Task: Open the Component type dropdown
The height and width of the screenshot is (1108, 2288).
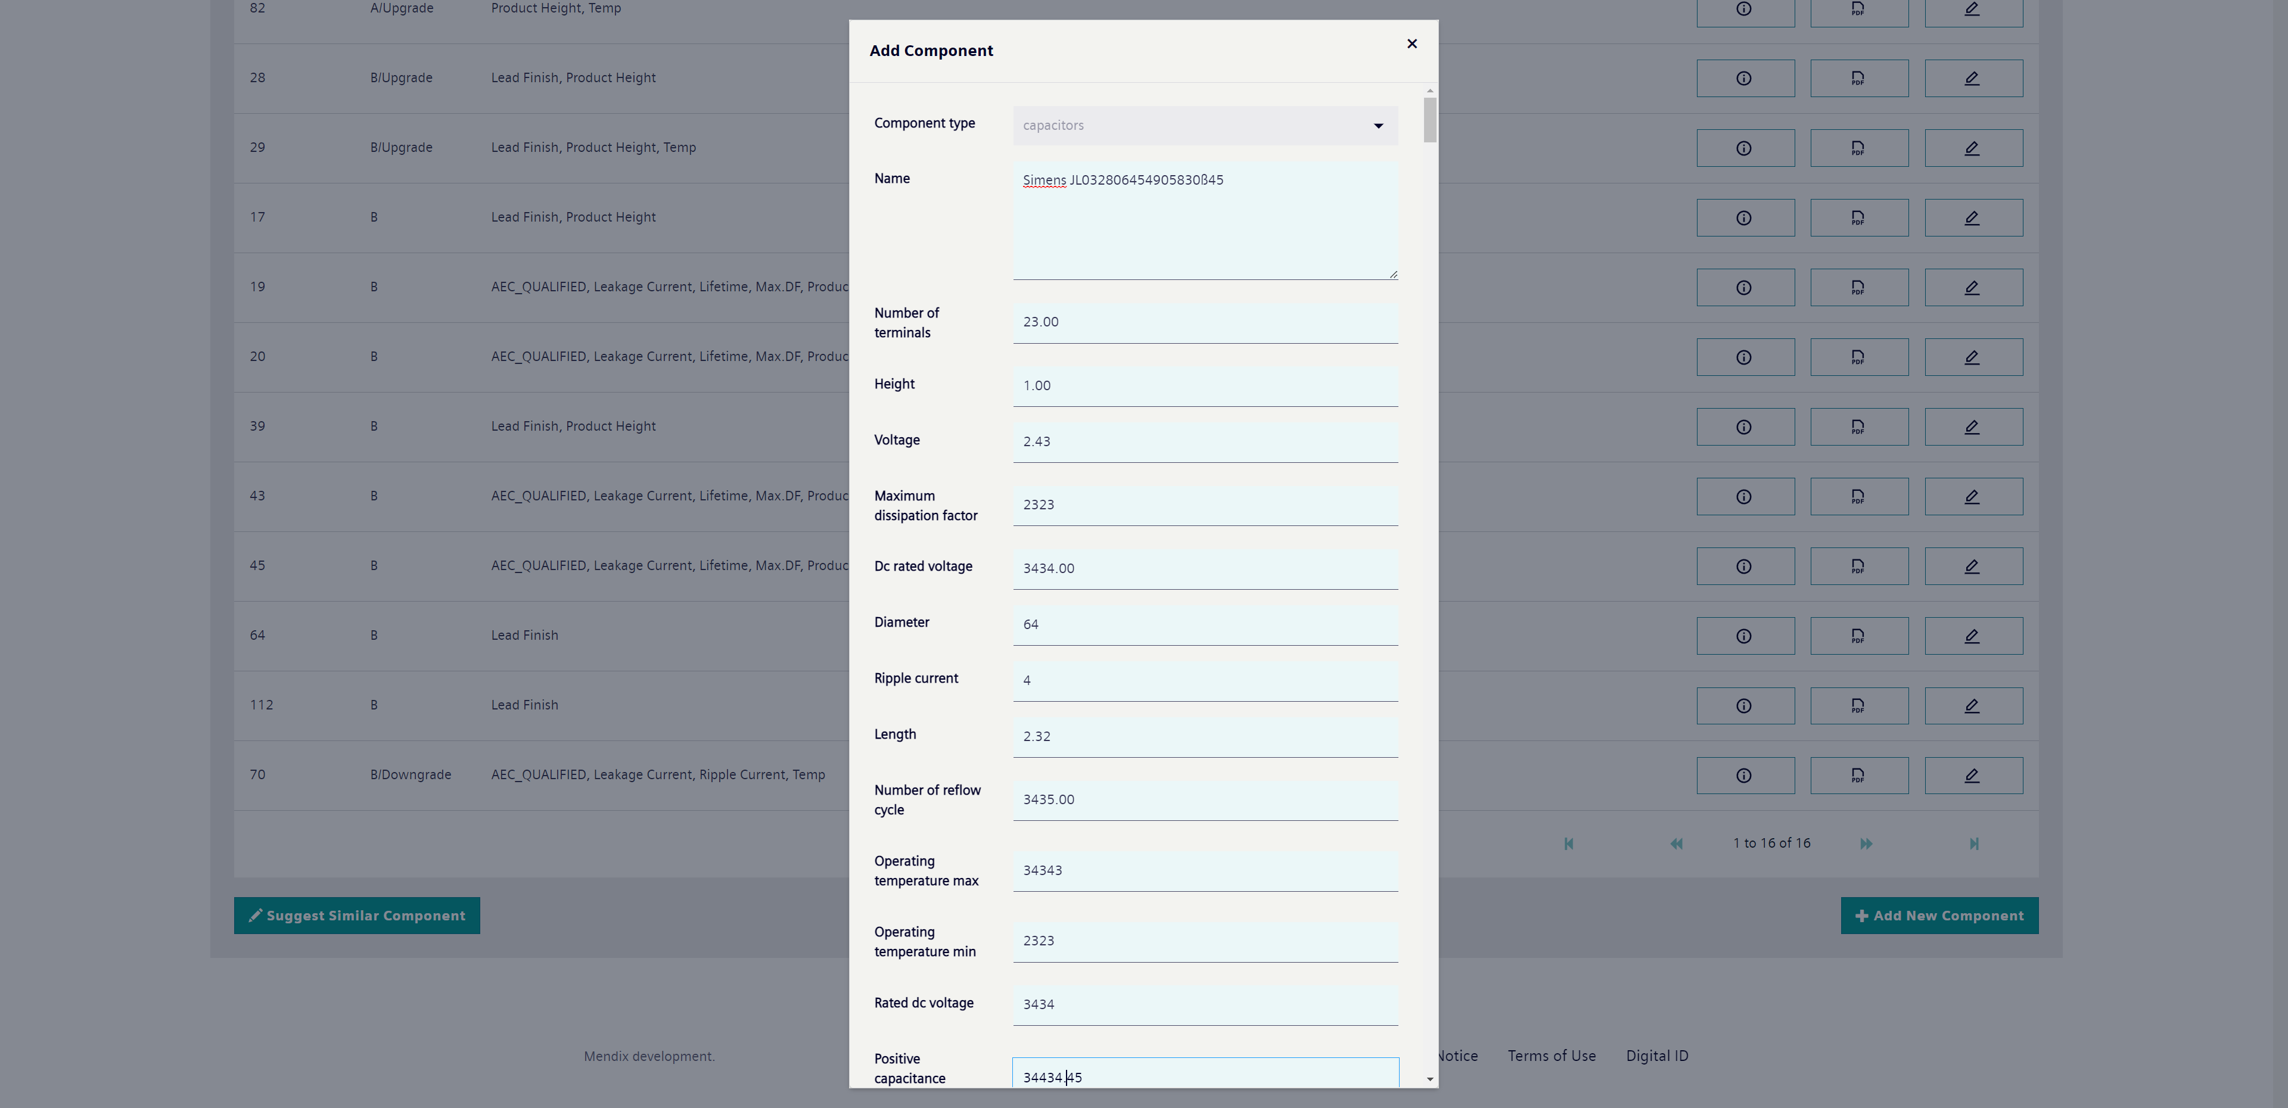Action: point(1204,125)
